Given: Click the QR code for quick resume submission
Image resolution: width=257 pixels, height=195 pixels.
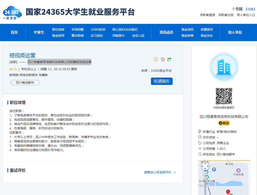Looking at the screenshot, I should (x=224, y=96).
